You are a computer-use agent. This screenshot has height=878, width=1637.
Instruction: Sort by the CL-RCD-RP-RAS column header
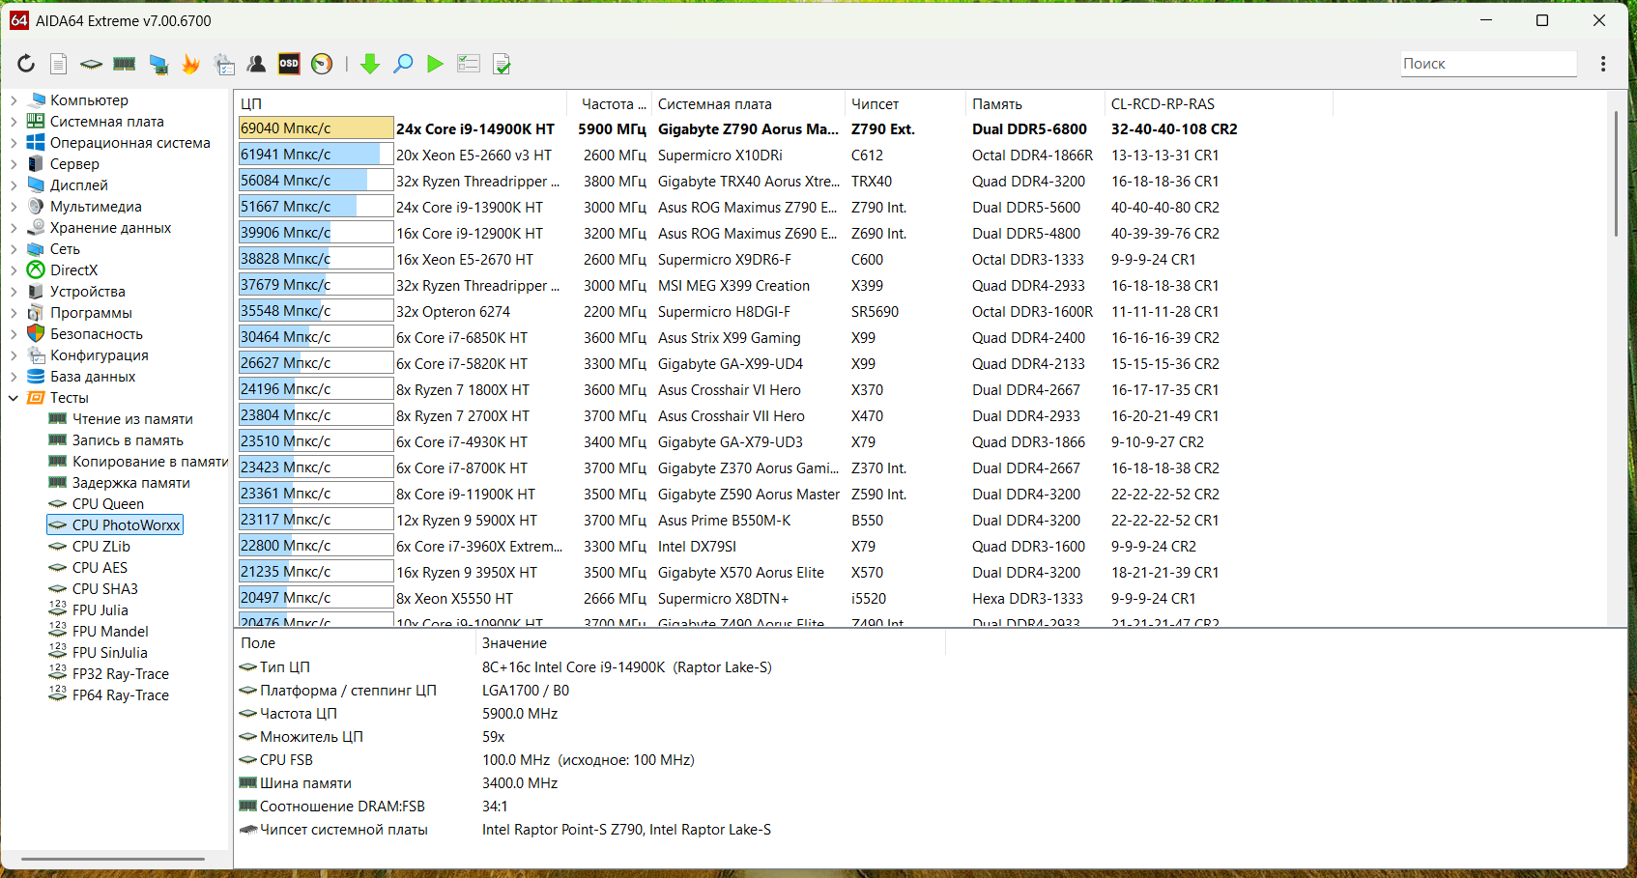coord(1219,103)
